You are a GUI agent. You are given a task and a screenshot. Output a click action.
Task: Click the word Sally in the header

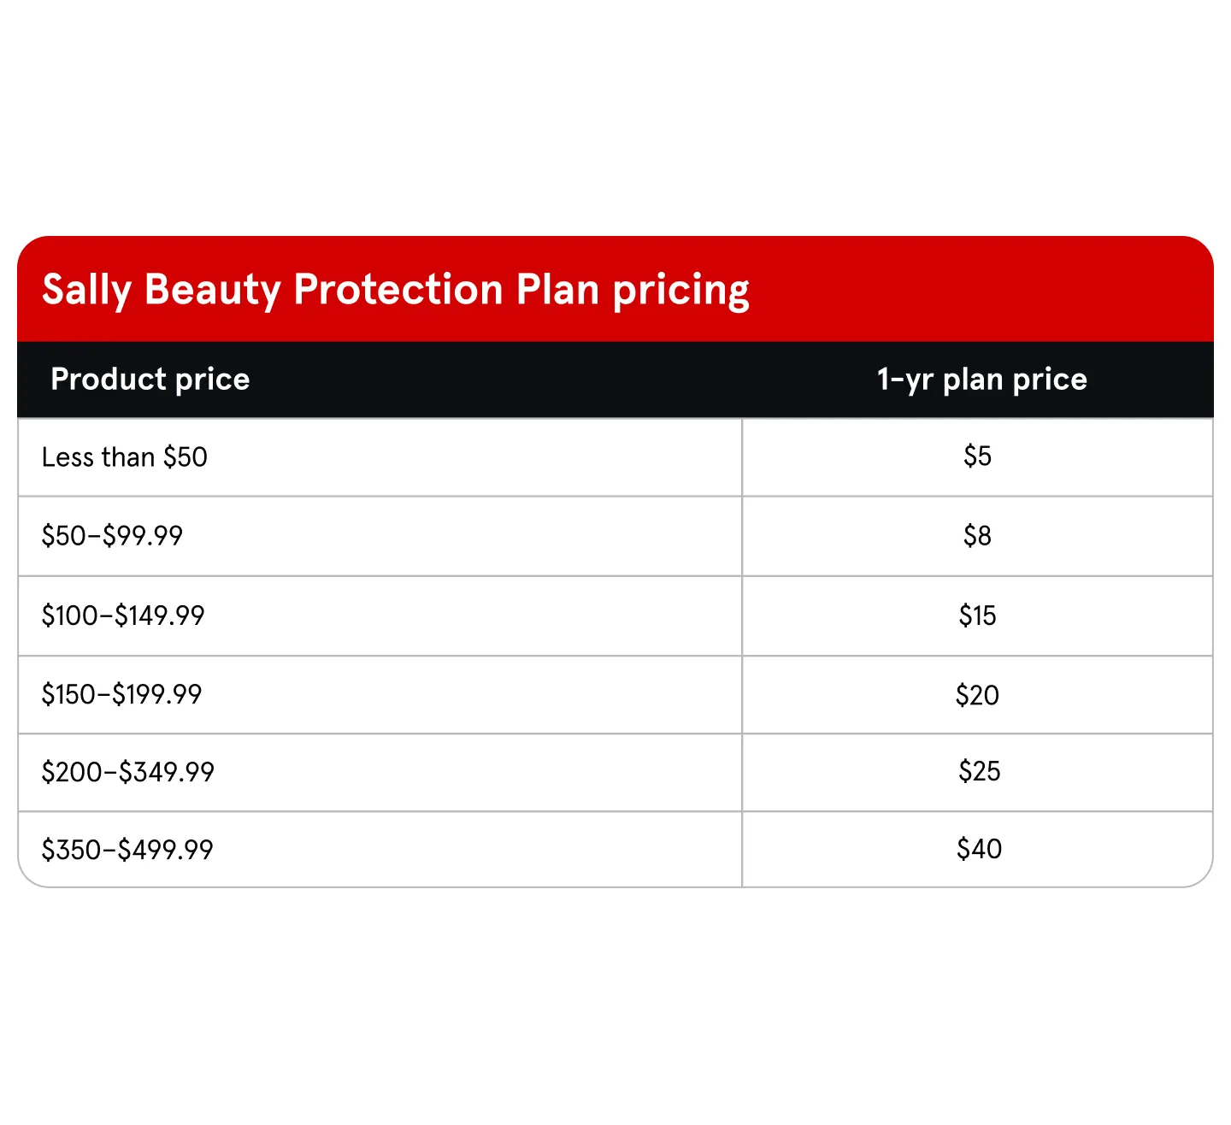click(86, 291)
